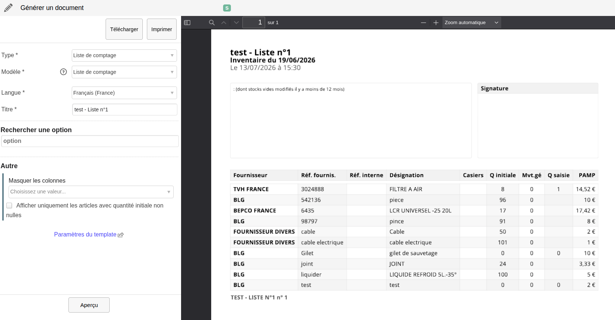Click the Aperçu button

(x=89, y=305)
